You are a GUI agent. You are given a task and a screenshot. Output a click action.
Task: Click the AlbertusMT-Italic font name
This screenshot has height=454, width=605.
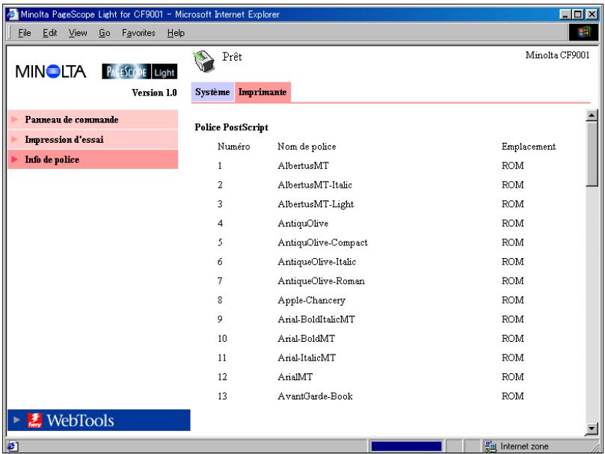click(x=315, y=185)
